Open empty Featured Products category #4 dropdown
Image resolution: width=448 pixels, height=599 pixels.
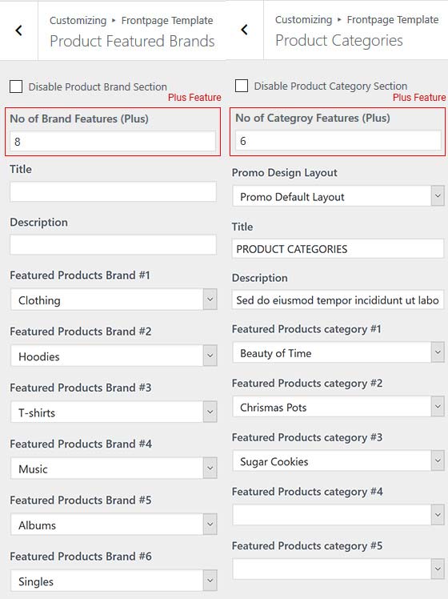(x=338, y=515)
